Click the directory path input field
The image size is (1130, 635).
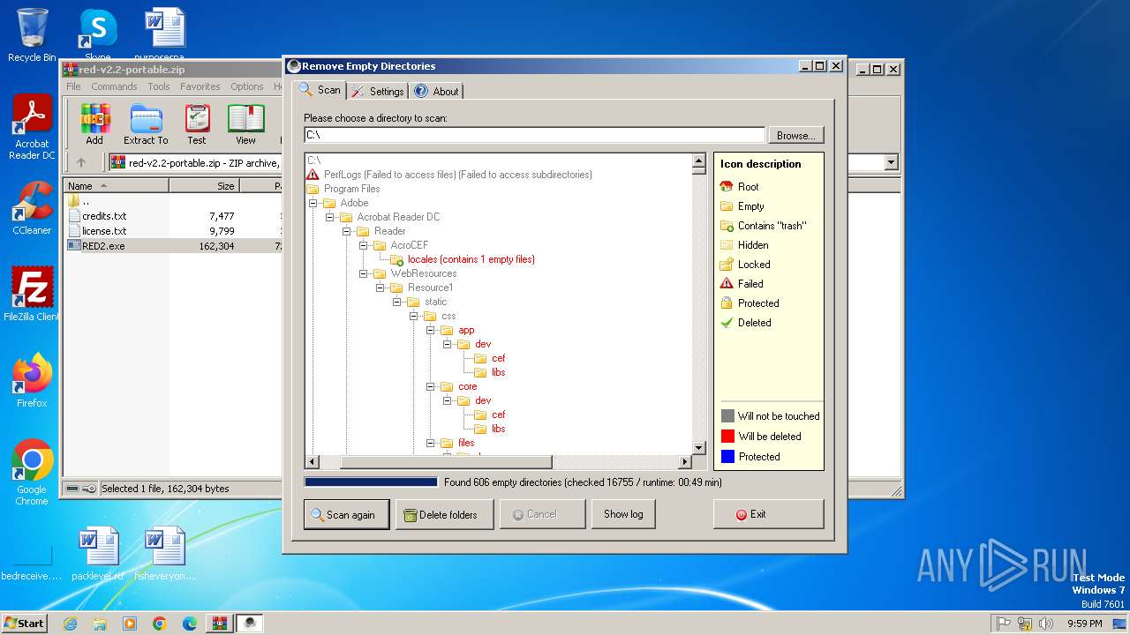[x=534, y=135]
